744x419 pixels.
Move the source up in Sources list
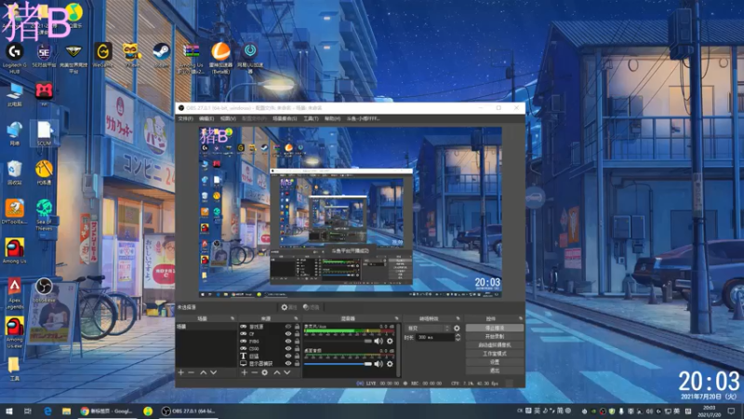pos(276,372)
